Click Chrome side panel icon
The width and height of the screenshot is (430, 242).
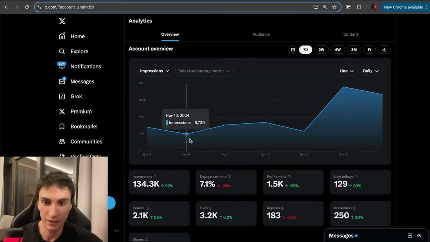click(x=349, y=7)
